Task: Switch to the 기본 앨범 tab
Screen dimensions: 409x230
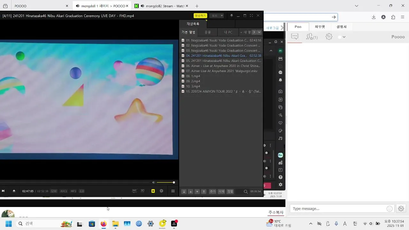Action: (189, 32)
